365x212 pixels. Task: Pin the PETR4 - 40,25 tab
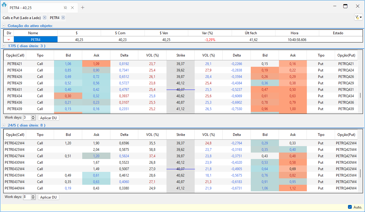(66, 8)
